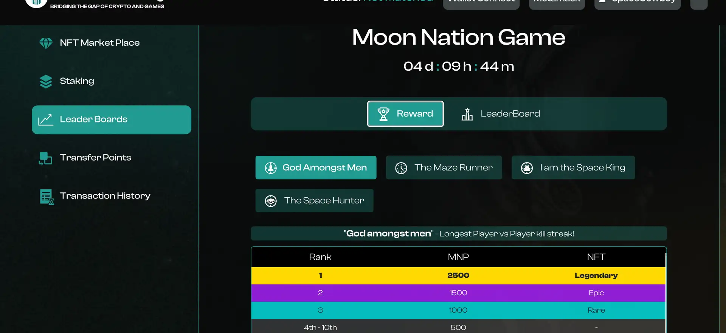
Task: Click the Legendary NFT cell in rank 1
Action: click(x=596, y=276)
